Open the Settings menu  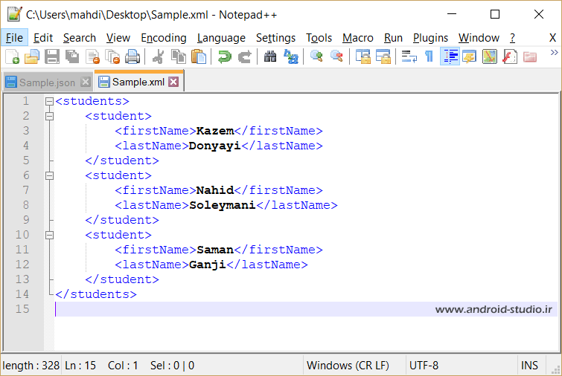point(275,38)
